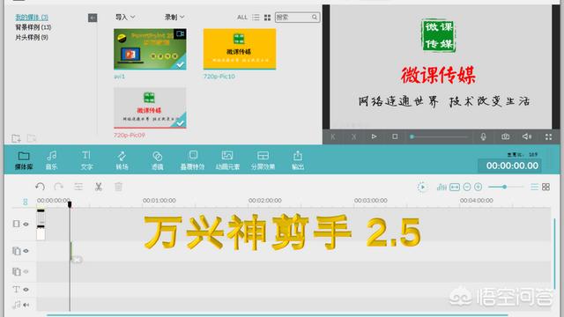Open the 转场 transitions tab
The image size is (564, 317).
122,160
